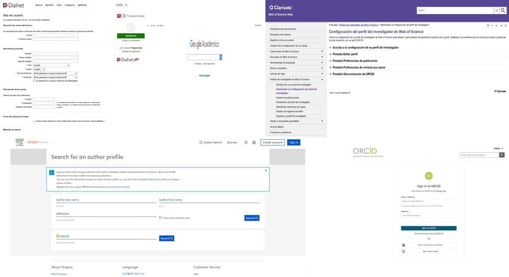The image size is (509, 277).
Task: Click the Scopus help question-mark icon
Action: click(x=246, y=142)
